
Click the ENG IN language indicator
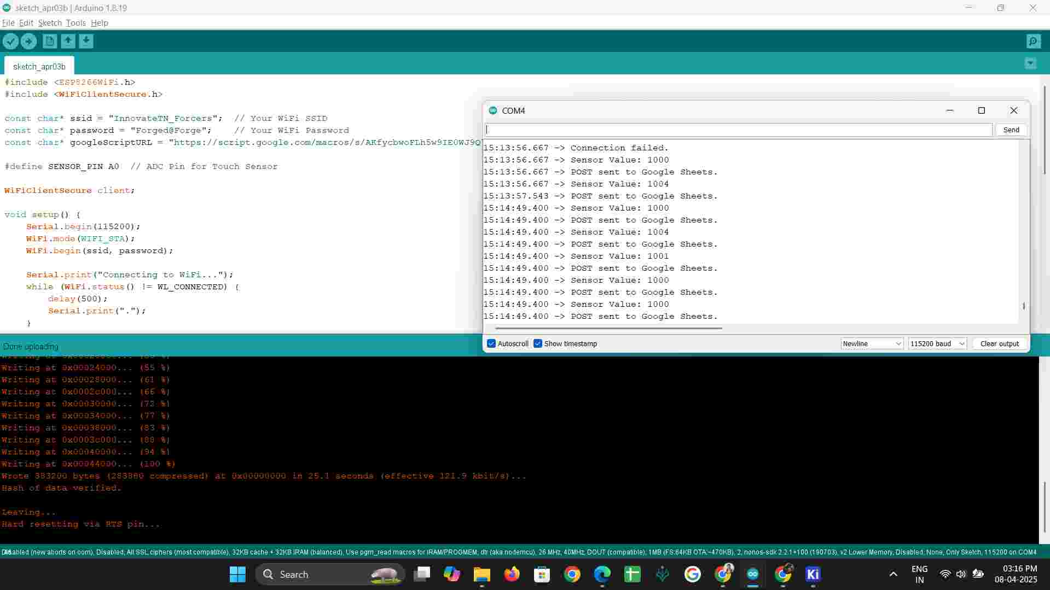coord(919,574)
